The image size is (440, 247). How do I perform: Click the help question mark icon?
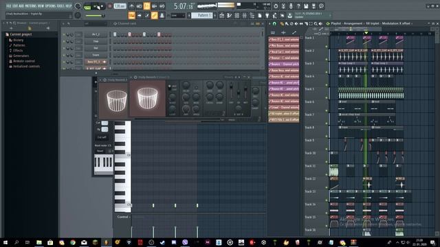[298, 6]
